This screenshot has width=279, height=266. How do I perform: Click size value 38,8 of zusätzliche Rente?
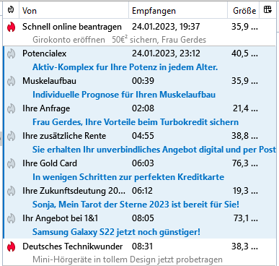point(244,136)
